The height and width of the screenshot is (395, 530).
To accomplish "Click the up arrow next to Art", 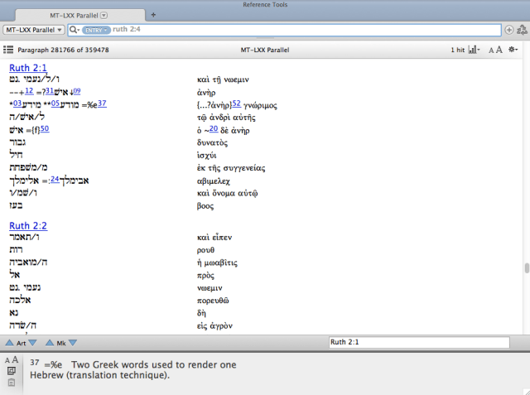I will 9,342.
